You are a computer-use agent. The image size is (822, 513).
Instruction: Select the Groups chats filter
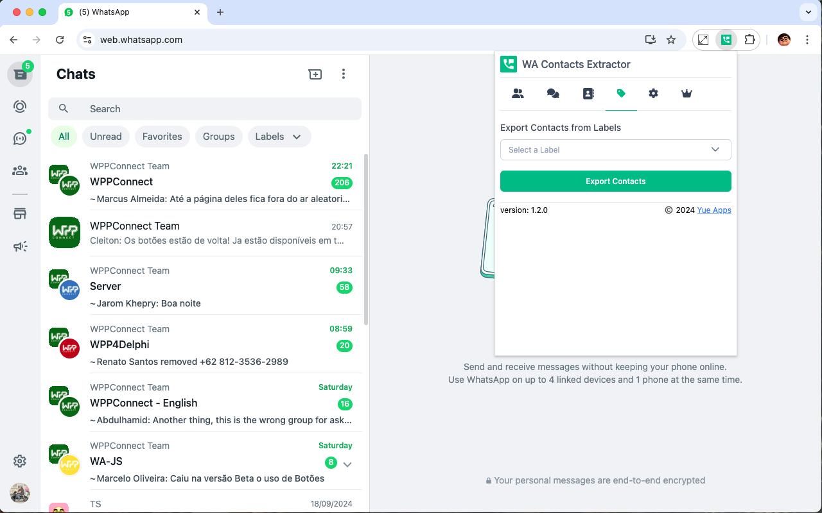pos(218,137)
